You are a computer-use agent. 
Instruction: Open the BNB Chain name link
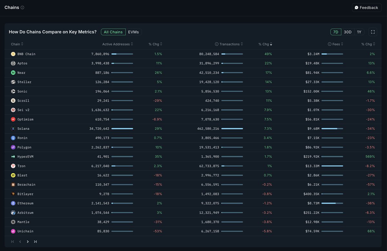pyautogui.click(x=26, y=54)
